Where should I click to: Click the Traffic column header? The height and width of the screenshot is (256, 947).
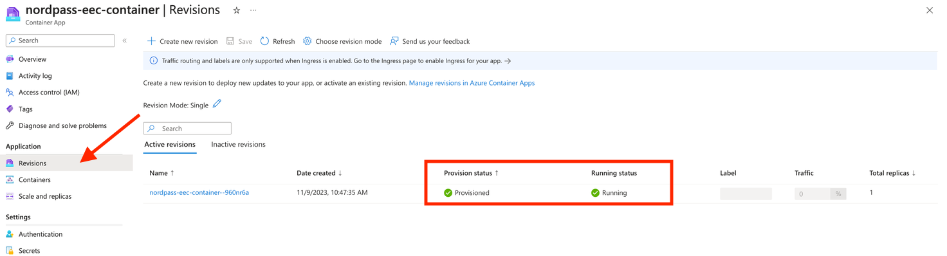[x=804, y=173]
